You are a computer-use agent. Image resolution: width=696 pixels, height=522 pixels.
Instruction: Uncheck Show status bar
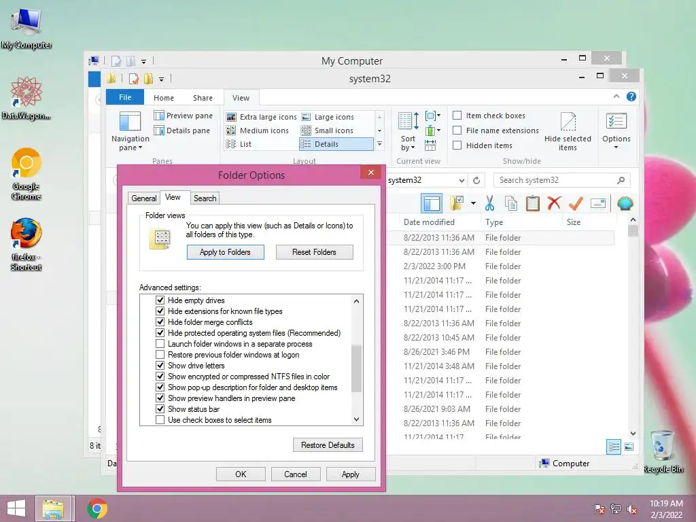(160, 408)
